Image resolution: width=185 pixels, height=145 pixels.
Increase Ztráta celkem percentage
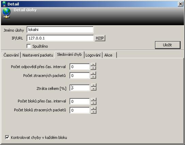pos(94,85)
